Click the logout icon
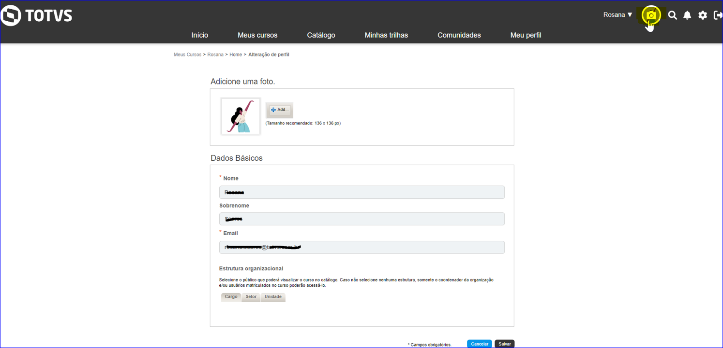Viewport: 723px width, 348px height. click(x=718, y=15)
